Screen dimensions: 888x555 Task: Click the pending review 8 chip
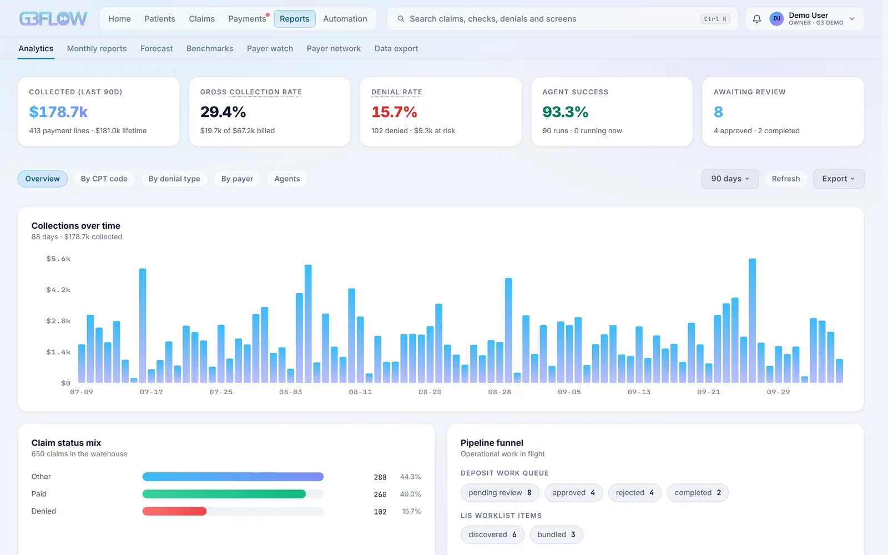tap(500, 493)
